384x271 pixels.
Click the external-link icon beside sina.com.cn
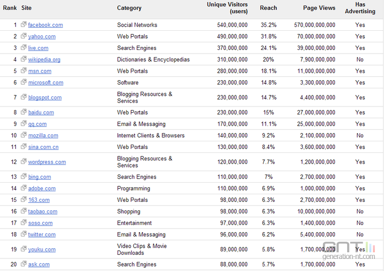coord(24,146)
